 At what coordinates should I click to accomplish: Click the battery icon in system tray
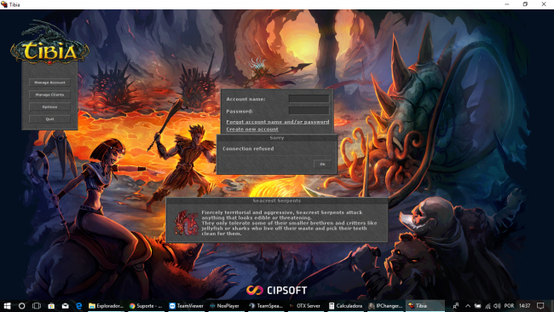click(477, 306)
